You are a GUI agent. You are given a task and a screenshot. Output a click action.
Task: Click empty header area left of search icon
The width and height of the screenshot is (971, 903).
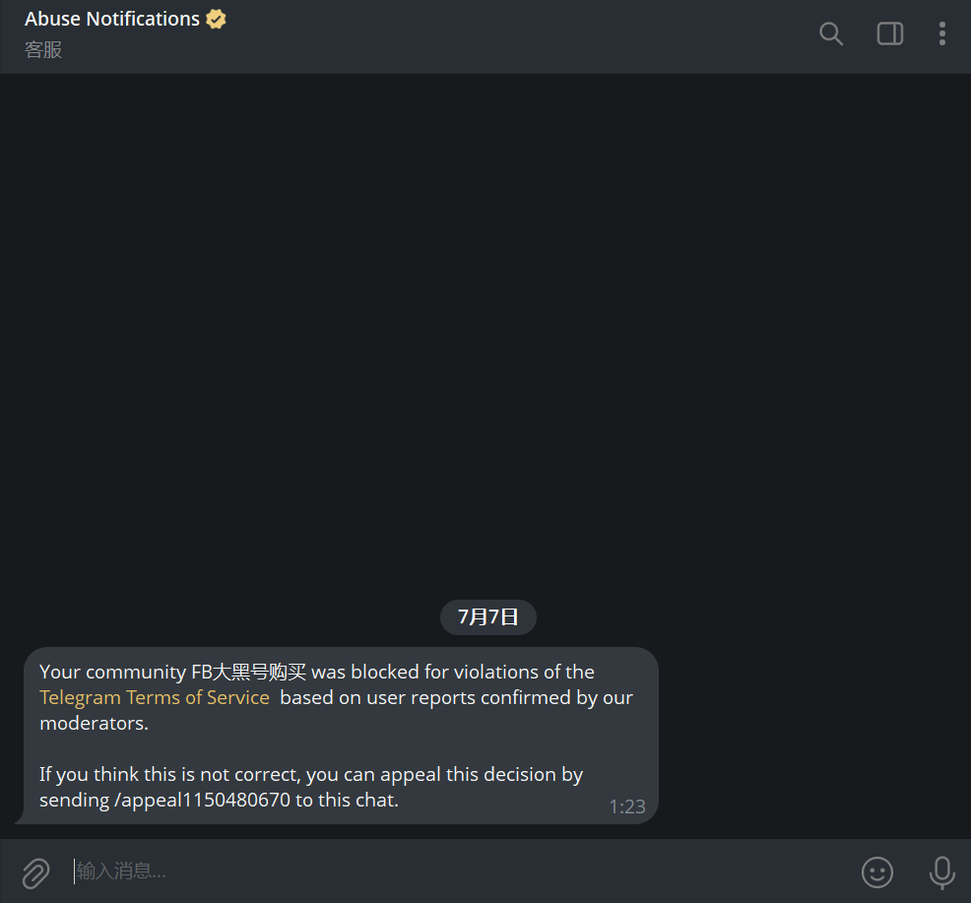point(520,35)
